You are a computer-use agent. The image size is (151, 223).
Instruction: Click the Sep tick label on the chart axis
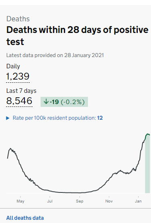[80, 201]
